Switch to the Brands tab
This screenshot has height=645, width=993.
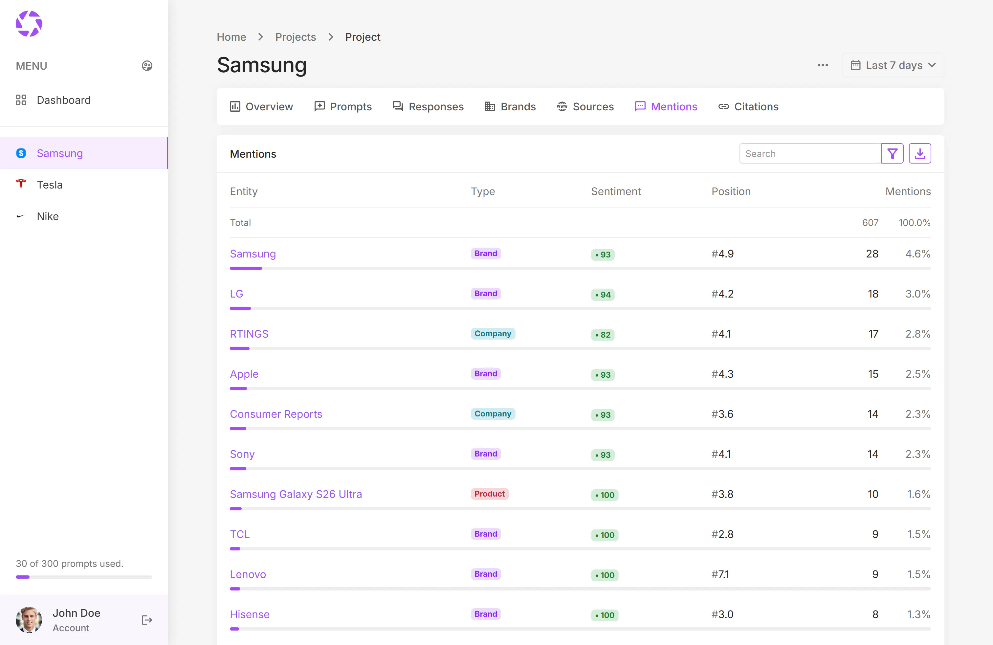[x=510, y=107]
